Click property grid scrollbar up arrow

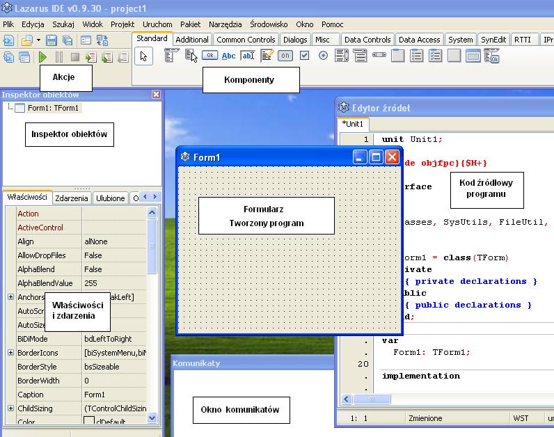coord(152,212)
